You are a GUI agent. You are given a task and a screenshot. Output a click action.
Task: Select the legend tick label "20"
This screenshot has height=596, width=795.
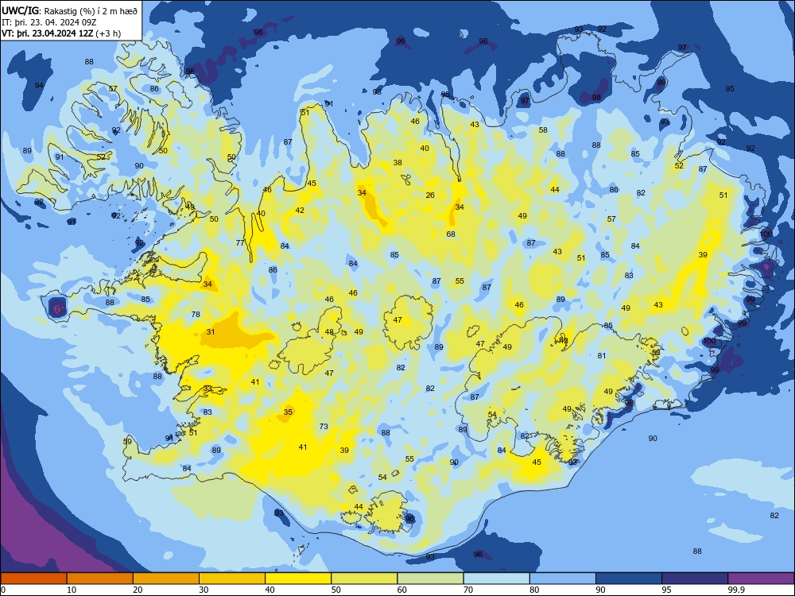[x=138, y=590]
